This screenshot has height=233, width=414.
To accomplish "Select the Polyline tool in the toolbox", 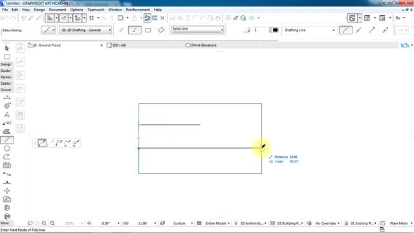I will [x=7, y=157].
